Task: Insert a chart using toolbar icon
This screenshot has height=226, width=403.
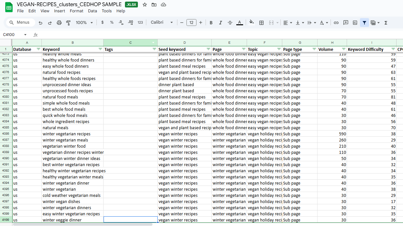Action: click(355, 23)
